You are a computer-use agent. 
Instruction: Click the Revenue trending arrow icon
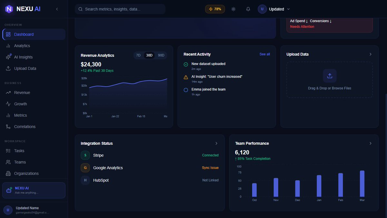[x=8, y=93]
